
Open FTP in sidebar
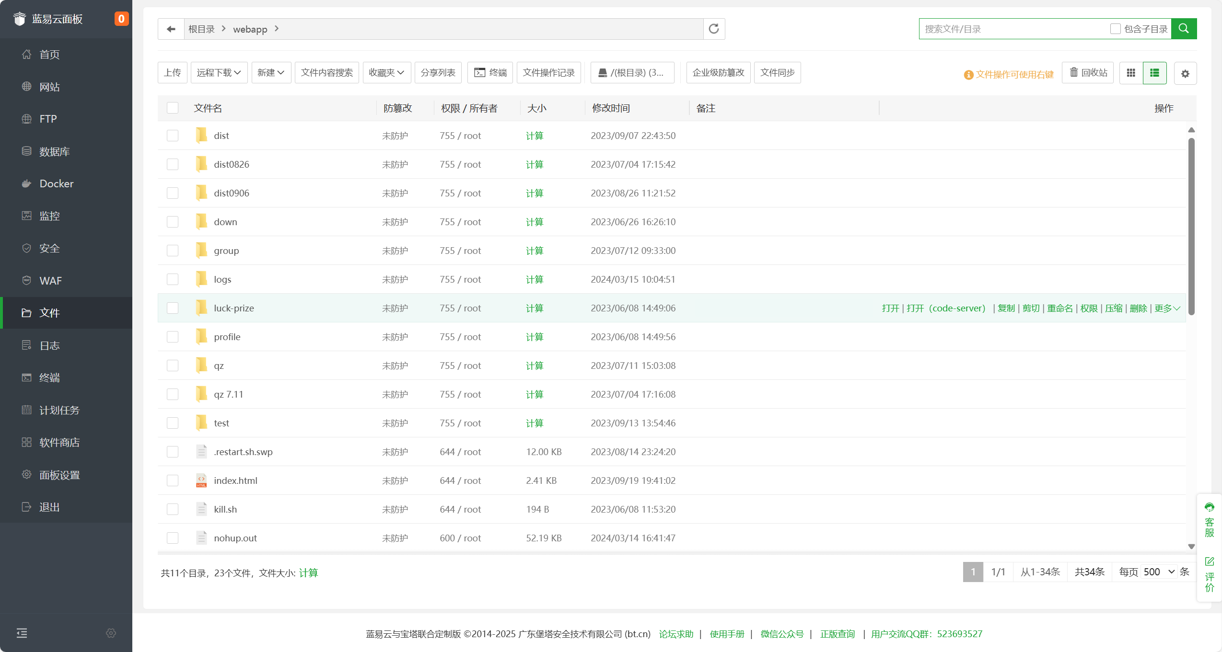coord(66,119)
